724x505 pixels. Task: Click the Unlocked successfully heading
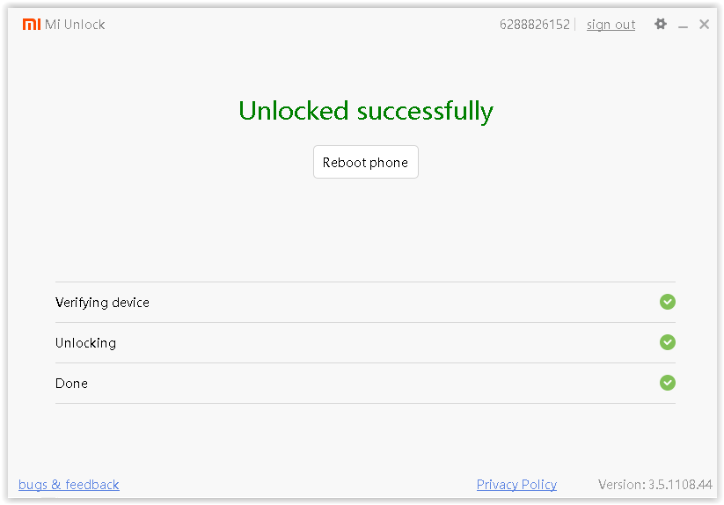click(365, 111)
